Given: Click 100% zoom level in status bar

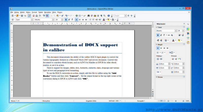Looking at the screenshot, I should tap(188, 101).
